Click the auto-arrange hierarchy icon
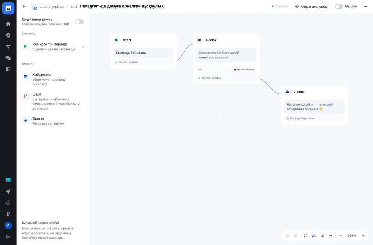 (x=314, y=236)
